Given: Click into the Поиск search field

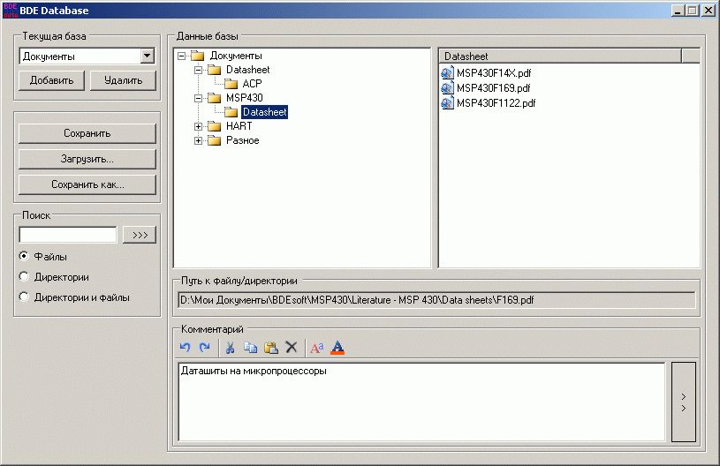Looking at the screenshot, I should (x=68, y=235).
